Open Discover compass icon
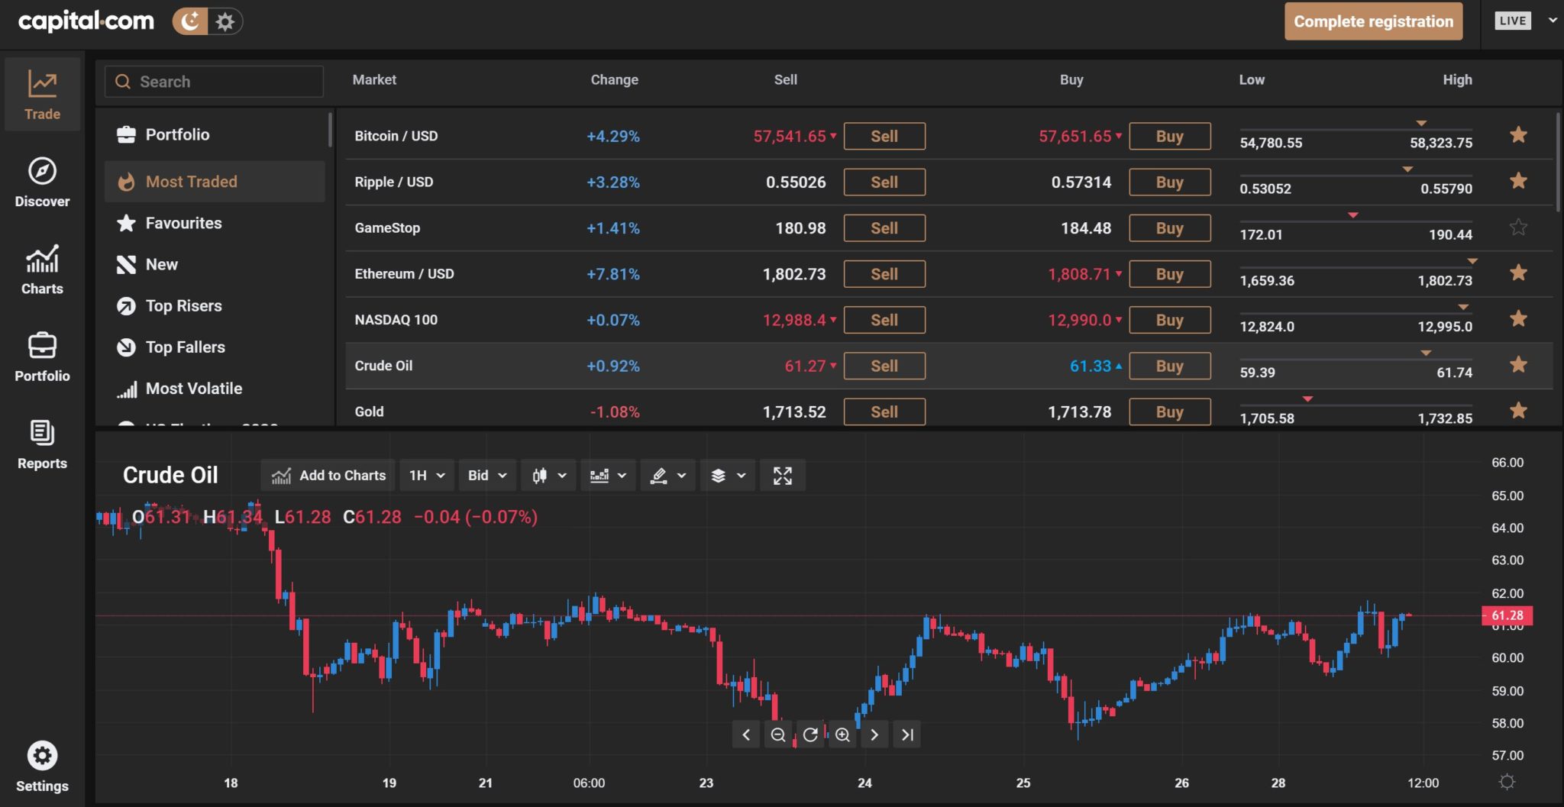This screenshot has width=1564, height=807. pos(42,171)
